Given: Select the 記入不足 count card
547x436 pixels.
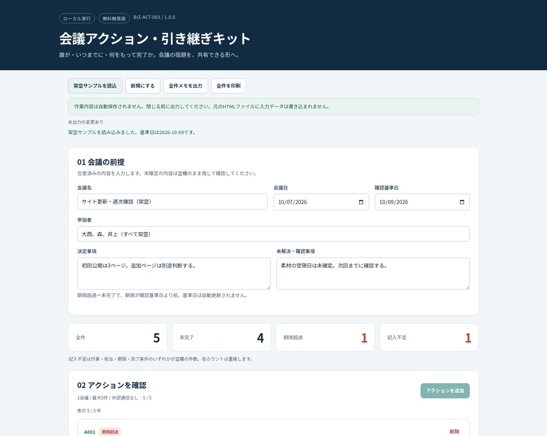Looking at the screenshot, I should pyautogui.click(x=429, y=337).
